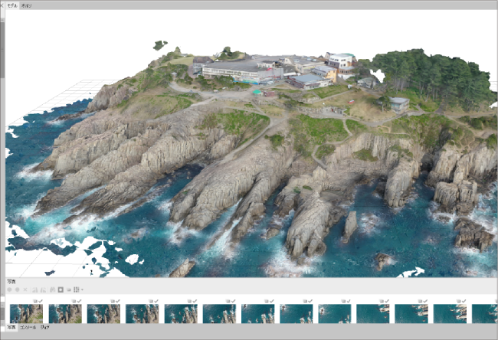Click the small icon left of grid view button
The height and width of the screenshot is (340, 498).
click(x=67, y=289)
